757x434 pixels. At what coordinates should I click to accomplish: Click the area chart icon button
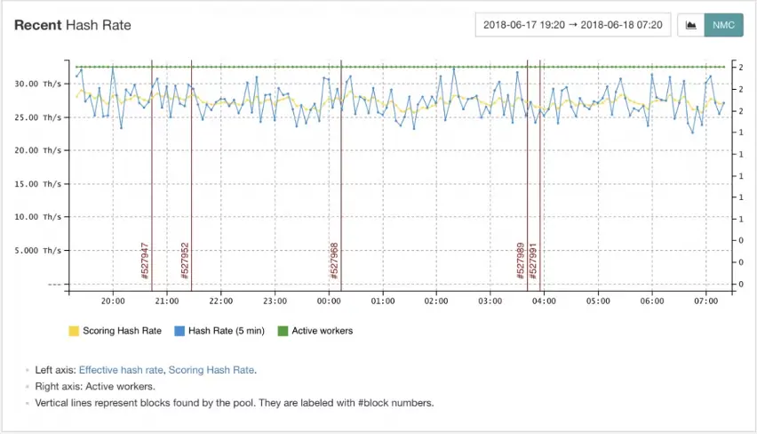(691, 25)
